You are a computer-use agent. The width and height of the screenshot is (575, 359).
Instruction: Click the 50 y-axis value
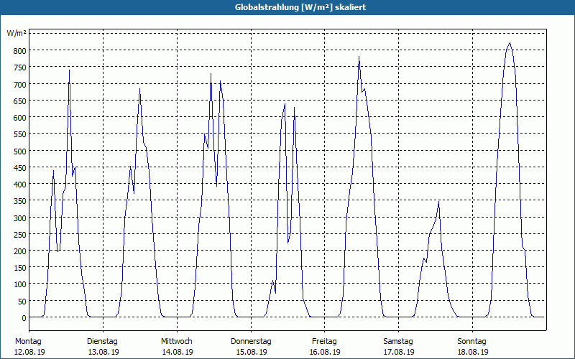coord(22,302)
